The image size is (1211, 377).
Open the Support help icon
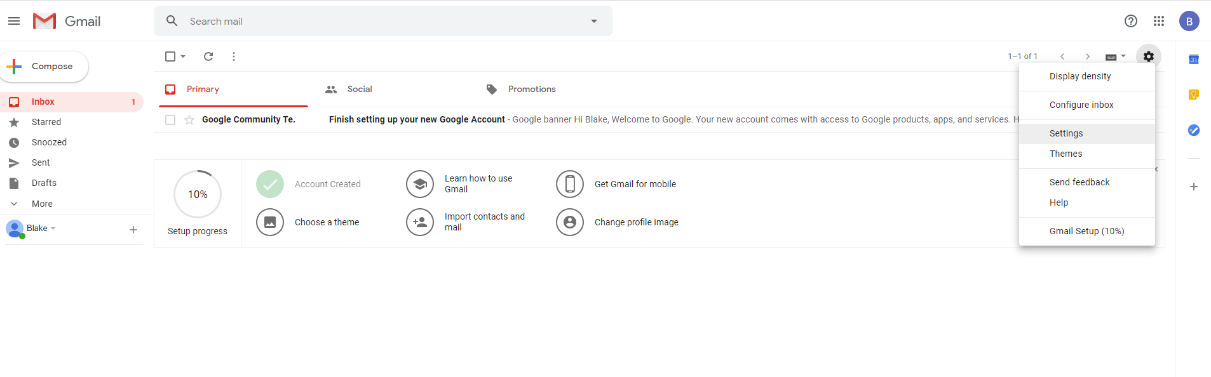(1131, 21)
